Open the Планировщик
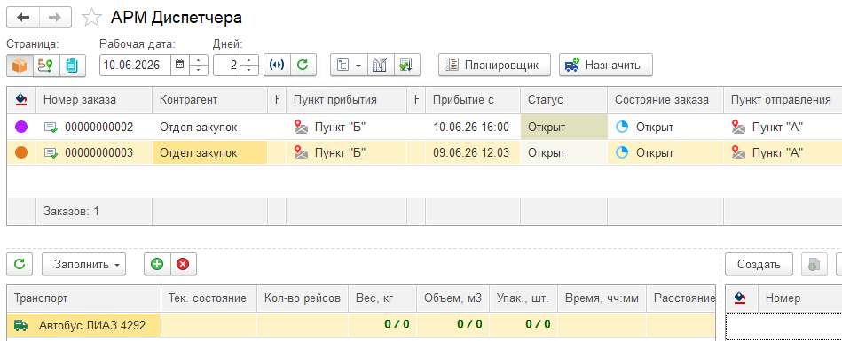842x341 pixels. pos(494,66)
